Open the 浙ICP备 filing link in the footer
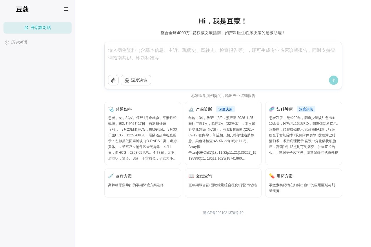The image size is (371, 247). tap(223, 213)
